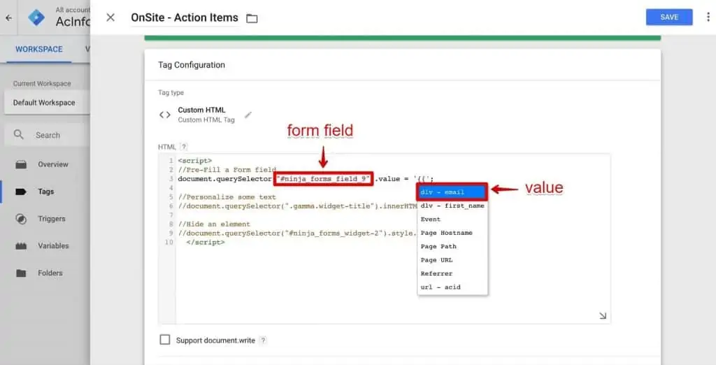The width and height of the screenshot is (716, 365).
Task: Open Triggers in sidebar
Action: [x=52, y=219]
